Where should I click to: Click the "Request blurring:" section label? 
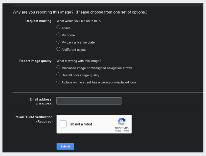click(39, 21)
